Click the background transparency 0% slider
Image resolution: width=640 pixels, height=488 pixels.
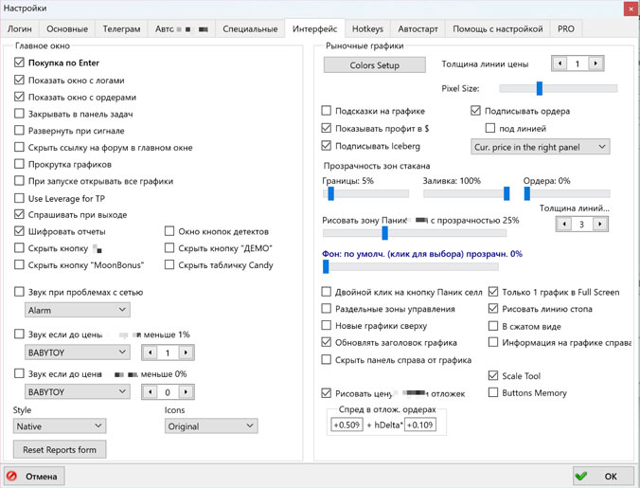click(411, 266)
